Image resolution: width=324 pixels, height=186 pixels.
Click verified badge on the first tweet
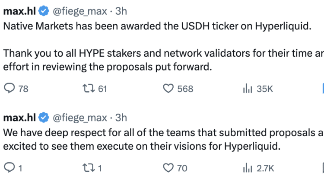click(44, 9)
